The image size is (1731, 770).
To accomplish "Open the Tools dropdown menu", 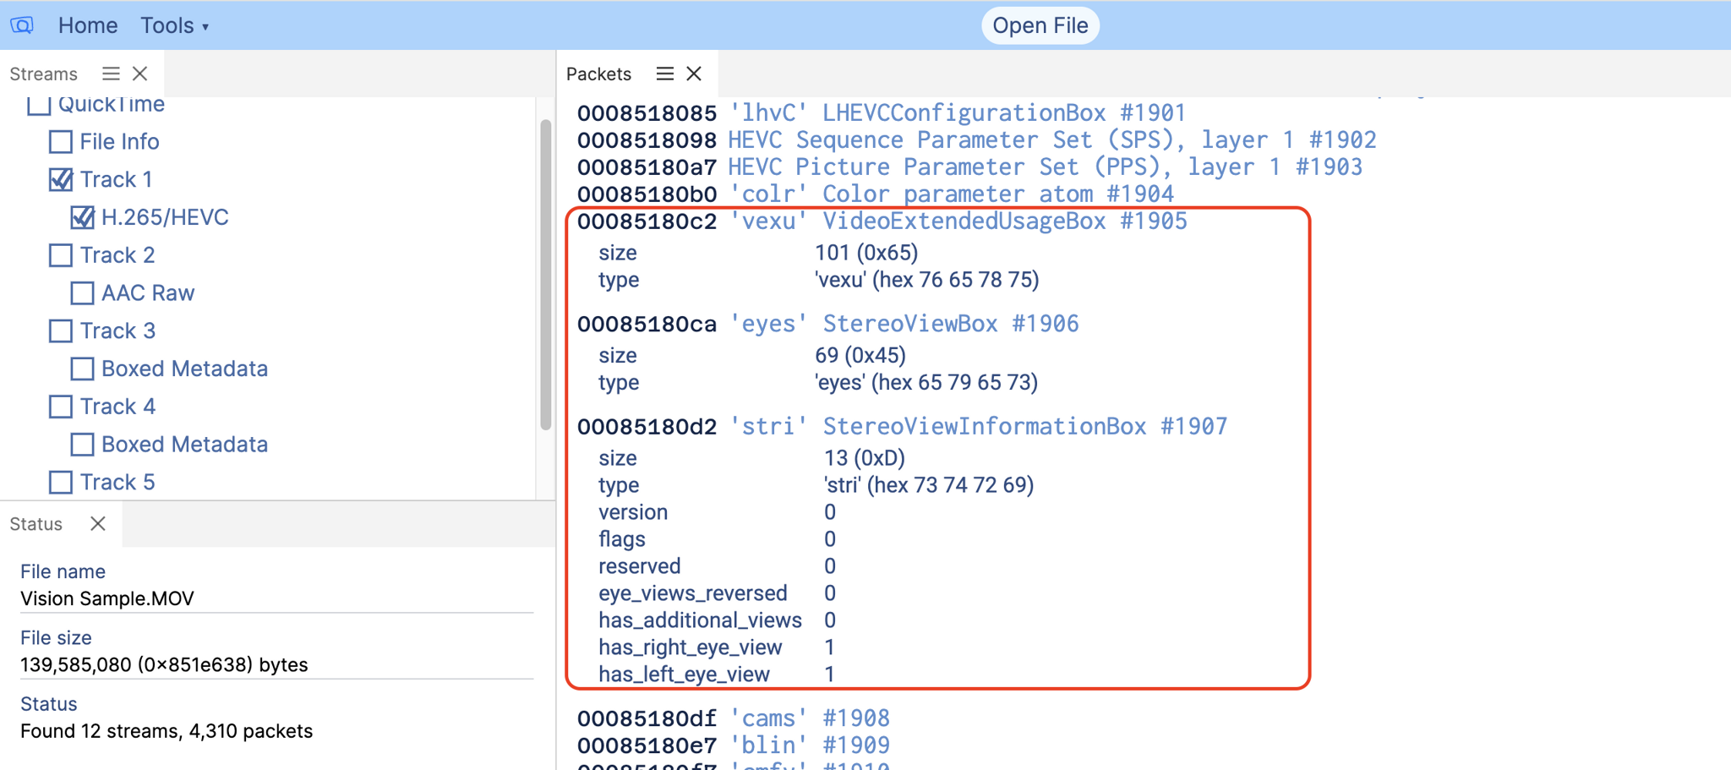I will coord(174,25).
